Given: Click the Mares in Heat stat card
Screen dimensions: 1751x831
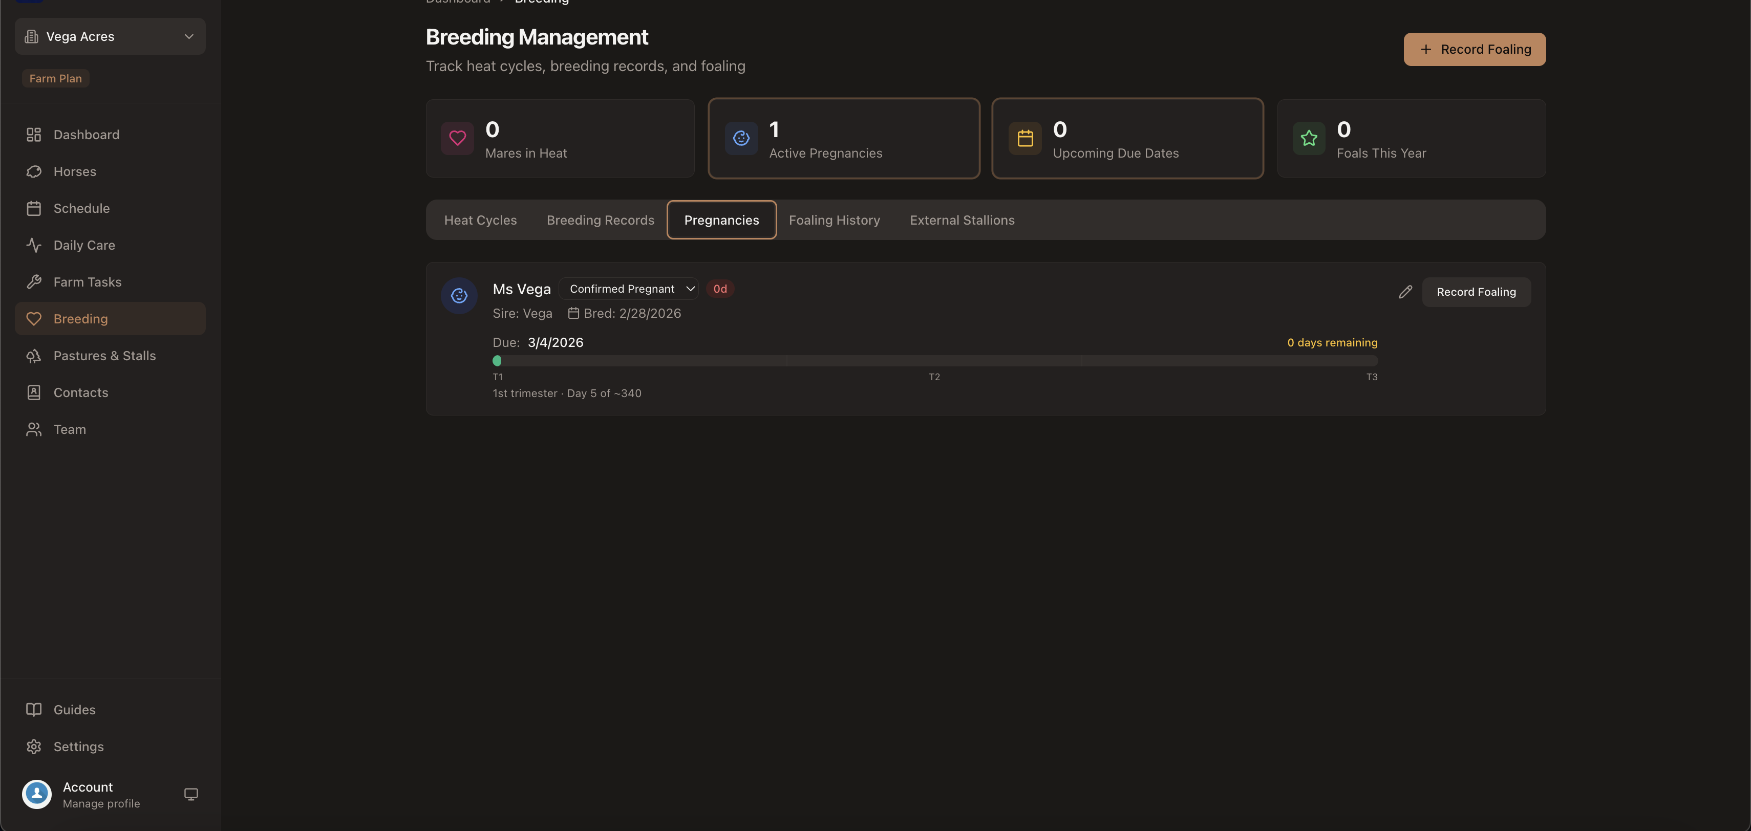Looking at the screenshot, I should 560,138.
